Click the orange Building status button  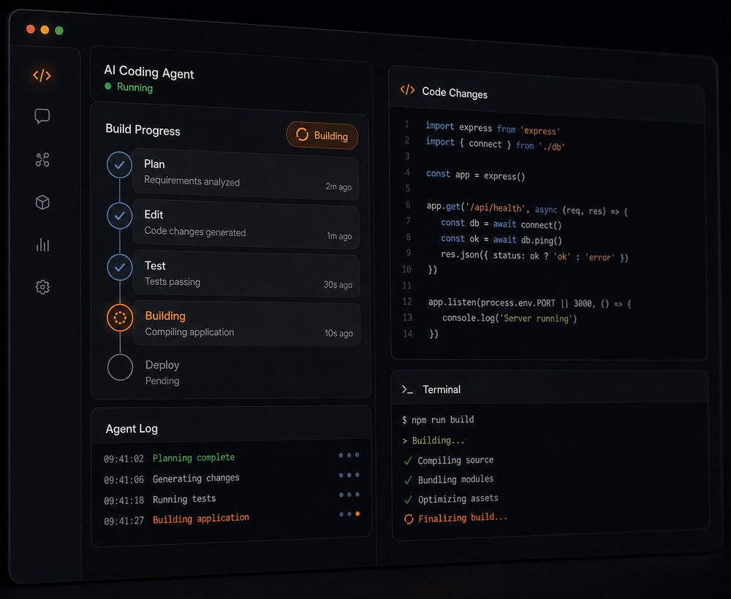322,136
